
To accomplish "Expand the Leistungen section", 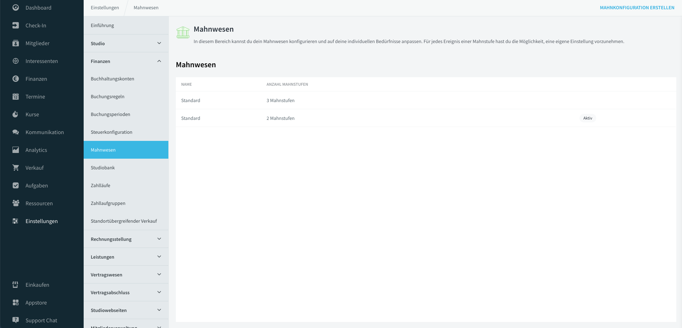I will 126,257.
